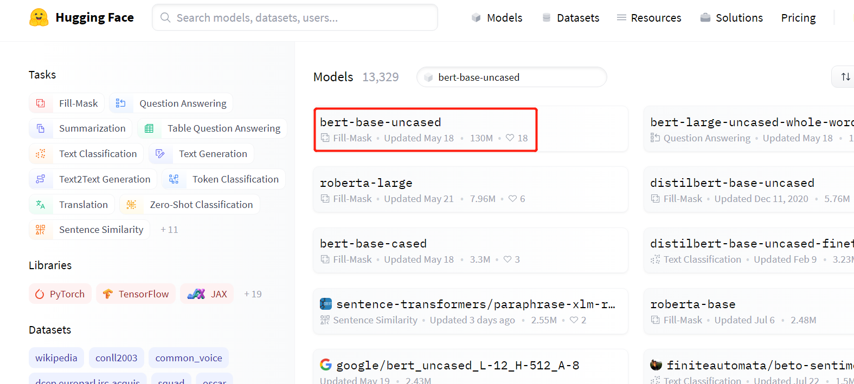The image size is (854, 384).
Task: Filter by Summarization task
Action: (81, 128)
